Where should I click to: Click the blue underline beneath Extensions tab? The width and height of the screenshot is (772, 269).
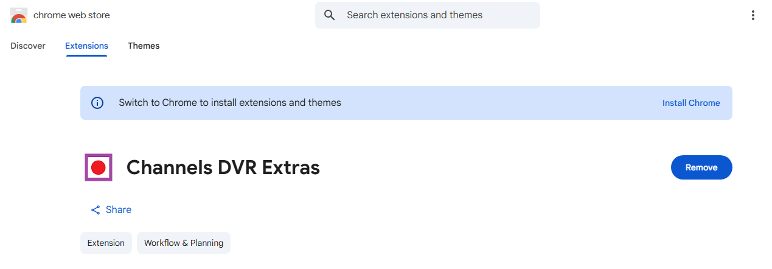(86, 56)
